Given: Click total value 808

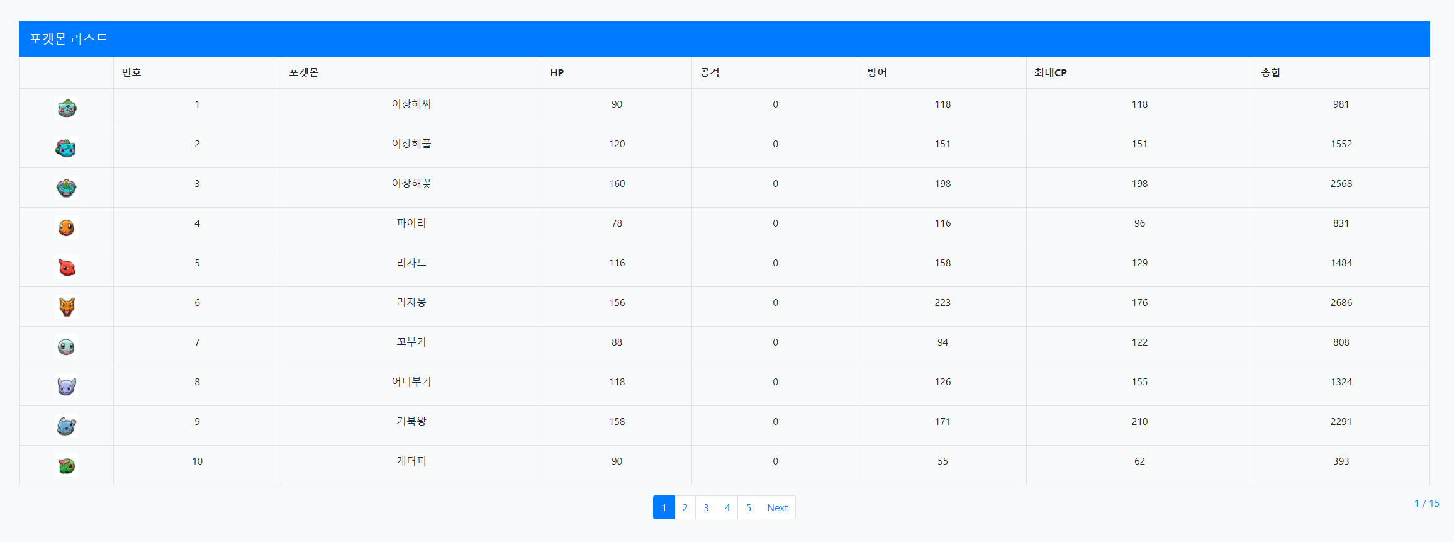Looking at the screenshot, I should click(x=1341, y=342).
